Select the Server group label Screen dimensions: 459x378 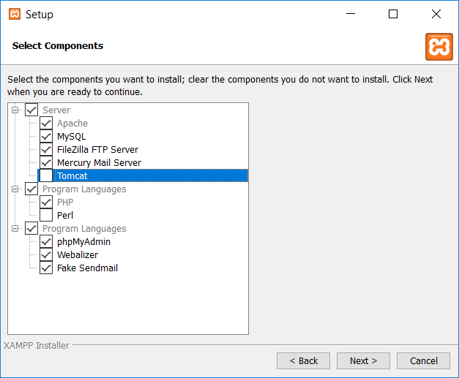(x=56, y=110)
